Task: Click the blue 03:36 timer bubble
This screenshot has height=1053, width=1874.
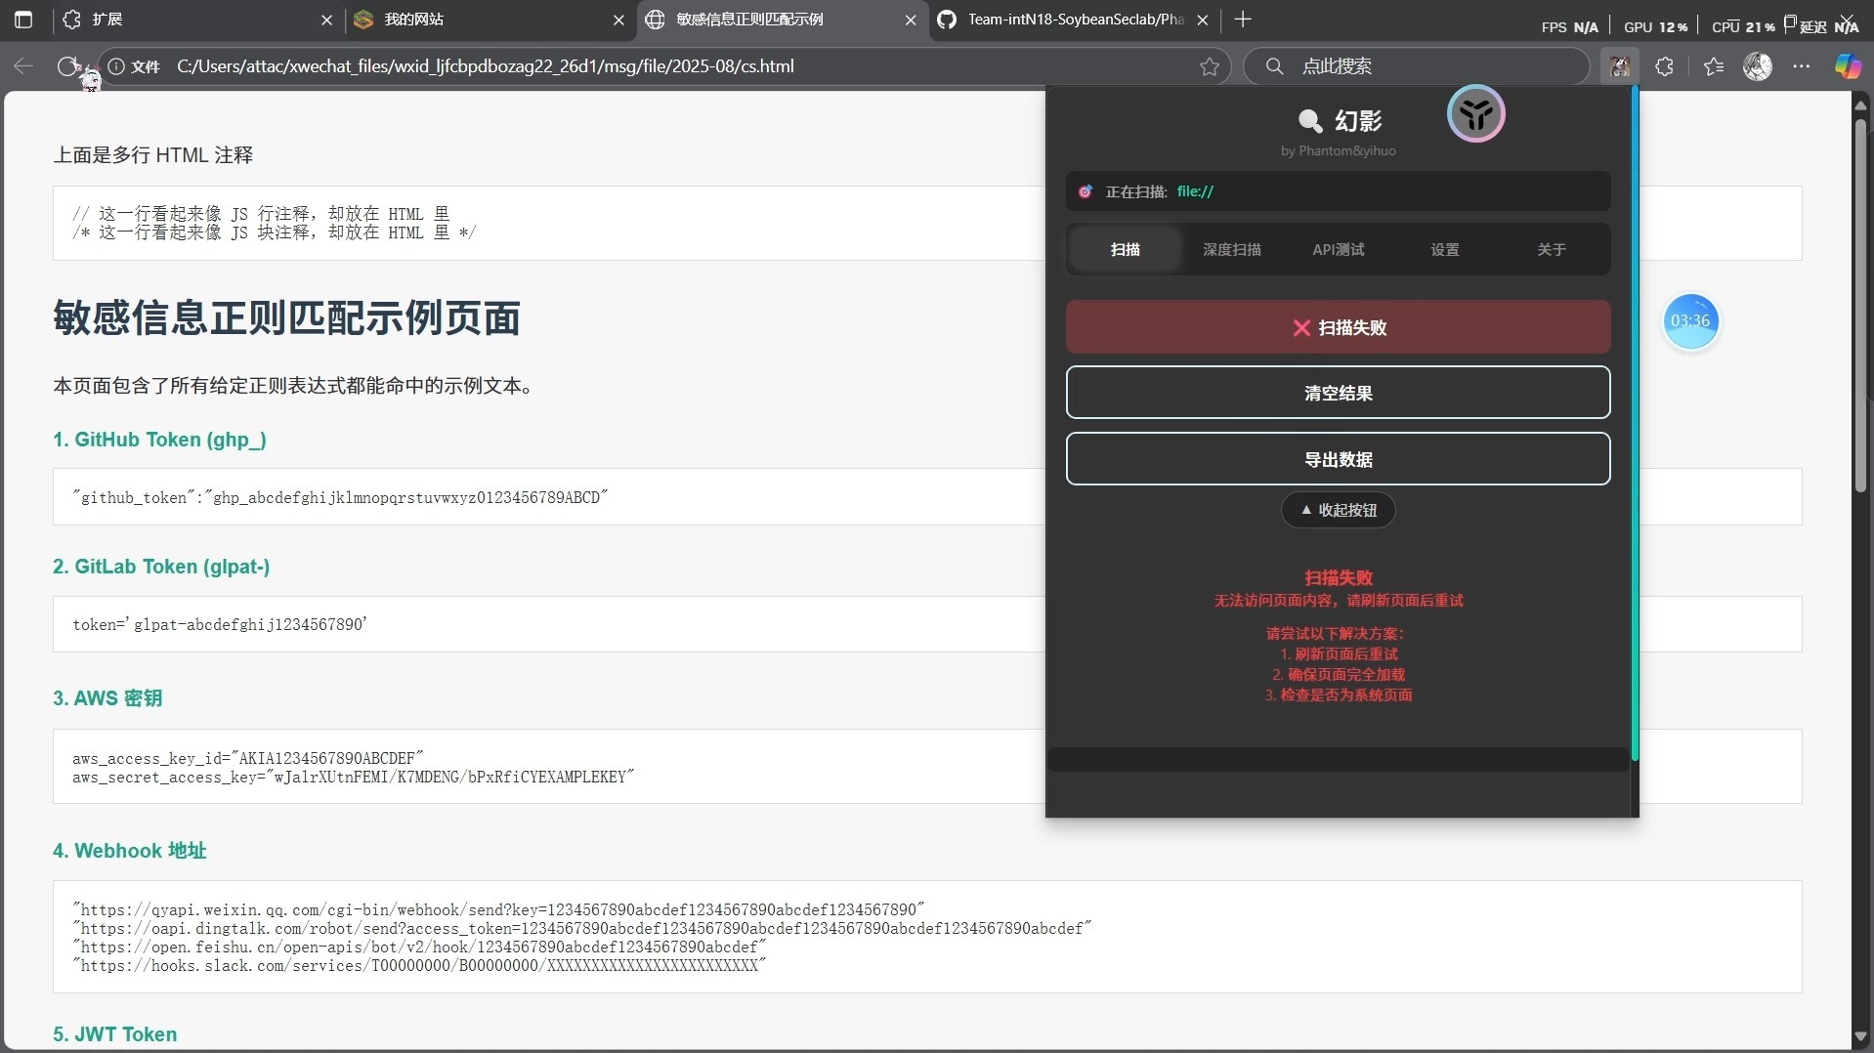Action: click(x=1690, y=321)
